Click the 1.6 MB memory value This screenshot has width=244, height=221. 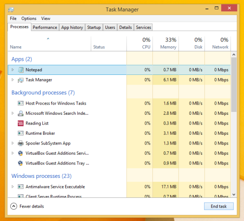click(x=170, y=103)
